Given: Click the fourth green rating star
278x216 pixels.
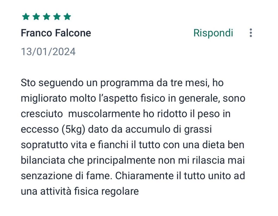Looking at the screenshot, I should coord(57,17).
